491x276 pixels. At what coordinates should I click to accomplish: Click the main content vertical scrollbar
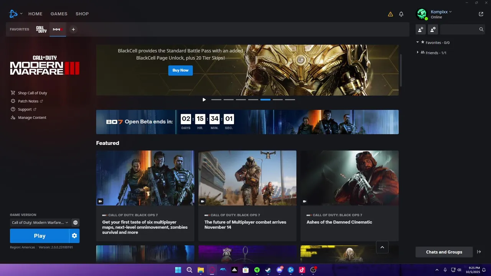(401, 70)
